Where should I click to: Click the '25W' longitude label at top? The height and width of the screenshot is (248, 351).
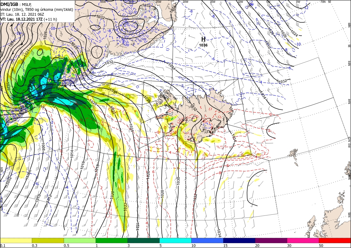tap(158, 2)
